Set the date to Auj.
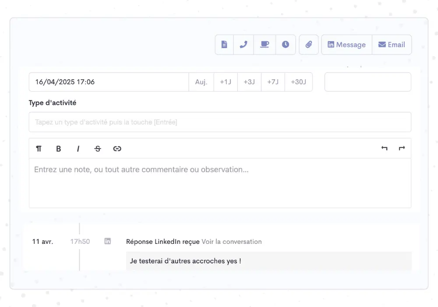Viewport: 438px width, 307px height. (x=201, y=82)
